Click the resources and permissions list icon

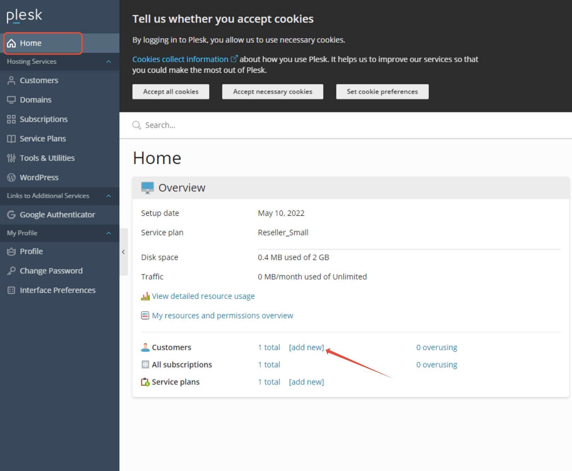145,315
